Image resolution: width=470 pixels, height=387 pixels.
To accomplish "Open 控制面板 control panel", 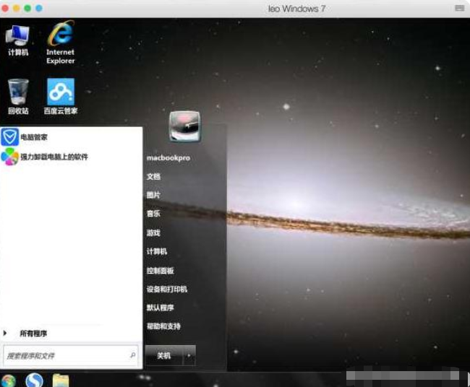I will click(x=160, y=271).
